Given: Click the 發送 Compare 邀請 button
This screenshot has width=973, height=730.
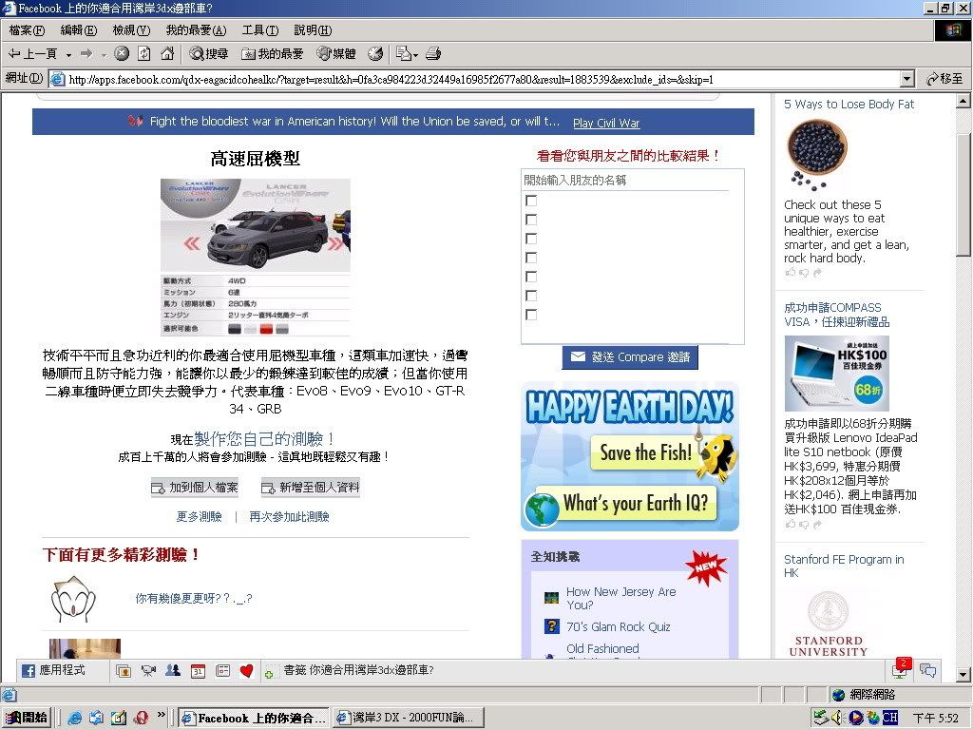Looking at the screenshot, I should point(629,357).
